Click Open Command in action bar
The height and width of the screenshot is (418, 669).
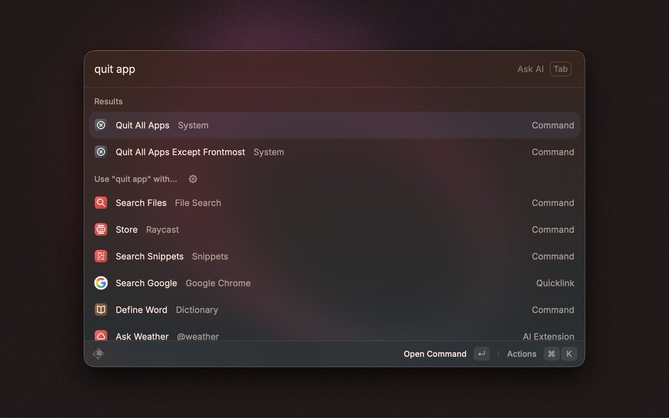point(435,354)
